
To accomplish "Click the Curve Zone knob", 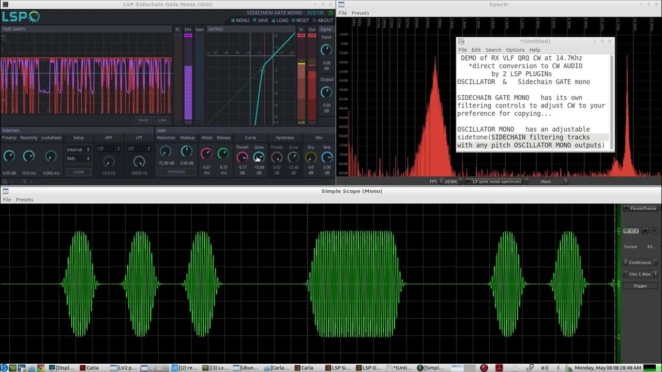I will (259, 157).
